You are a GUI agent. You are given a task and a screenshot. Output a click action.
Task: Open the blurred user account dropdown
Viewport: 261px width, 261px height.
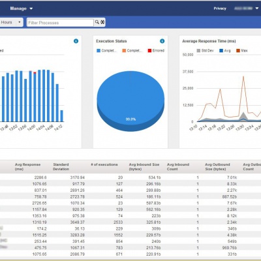click(246, 8)
